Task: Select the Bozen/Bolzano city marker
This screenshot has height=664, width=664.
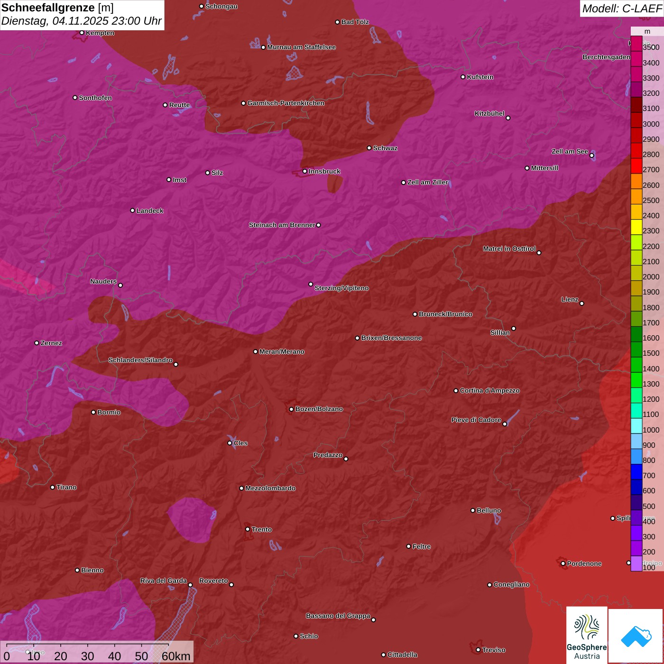Action: (x=291, y=409)
